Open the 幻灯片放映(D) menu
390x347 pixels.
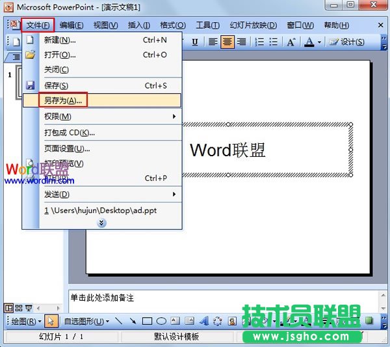(x=253, y=25)
